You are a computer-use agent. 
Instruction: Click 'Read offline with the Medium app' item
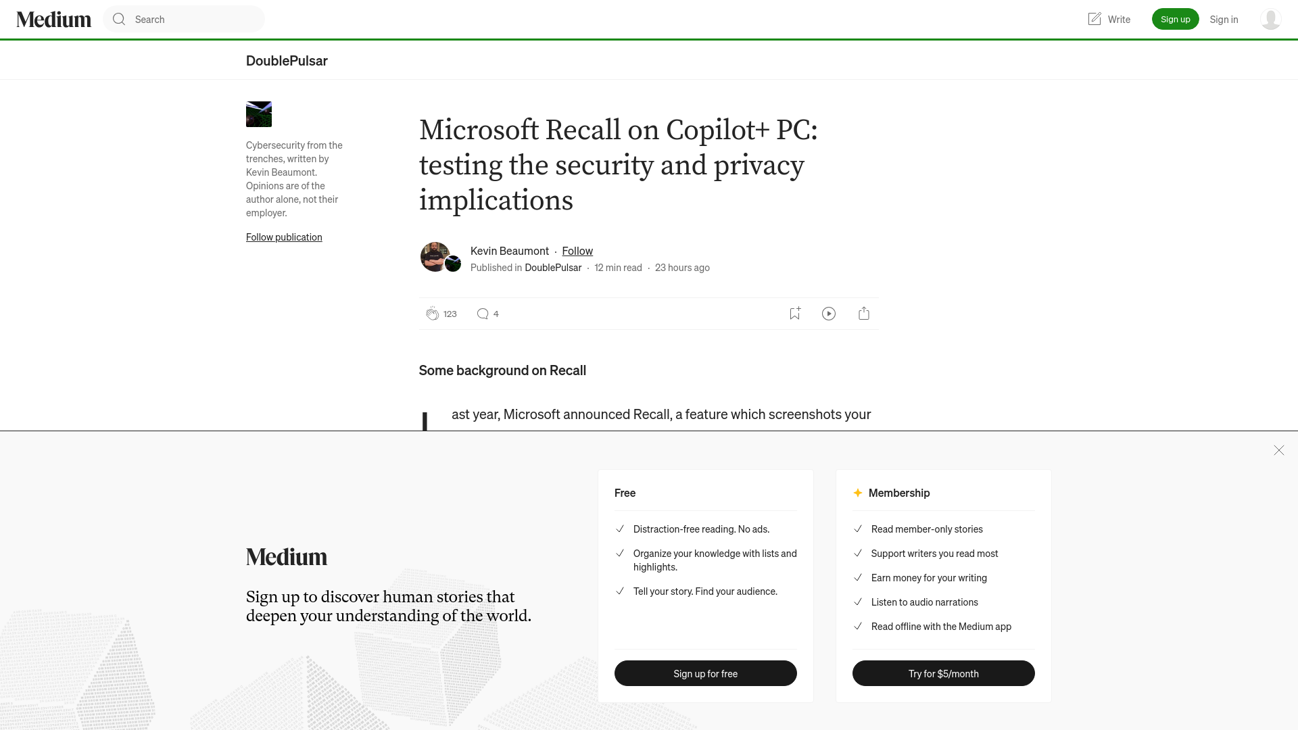click(x=941, y=627)
